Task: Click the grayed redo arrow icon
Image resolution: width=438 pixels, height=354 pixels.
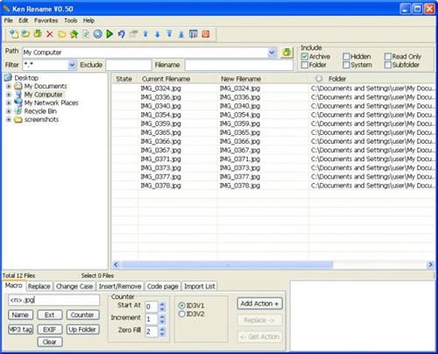Action: point(133,34)
